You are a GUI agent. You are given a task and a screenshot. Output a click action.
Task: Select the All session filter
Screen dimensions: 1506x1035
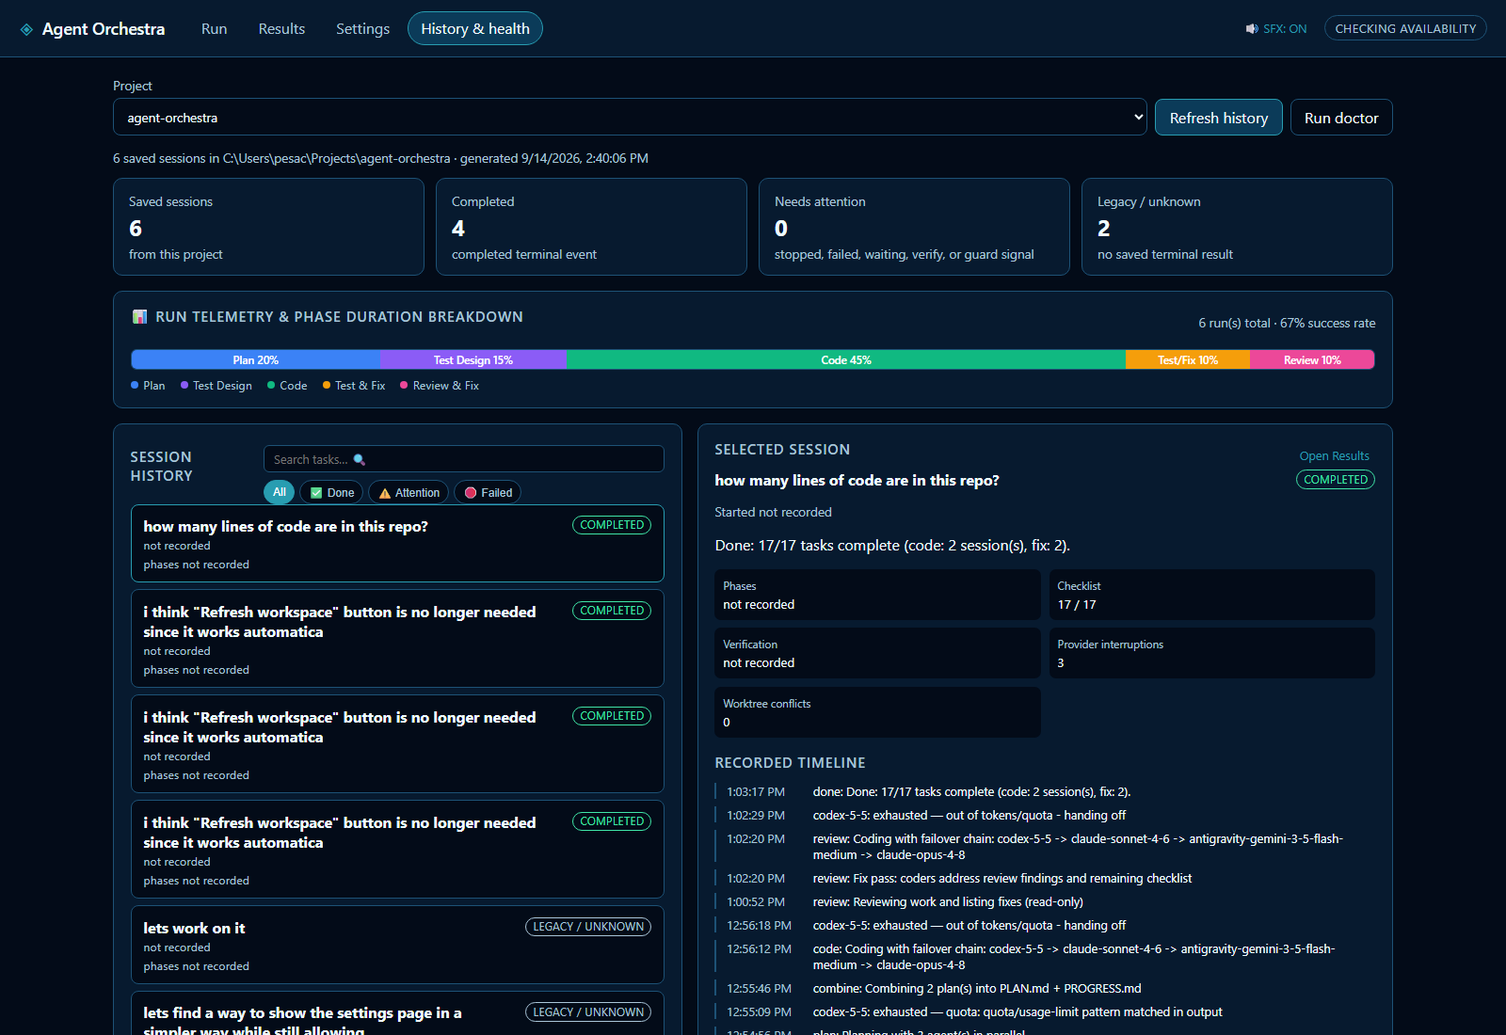coord(280,492)
